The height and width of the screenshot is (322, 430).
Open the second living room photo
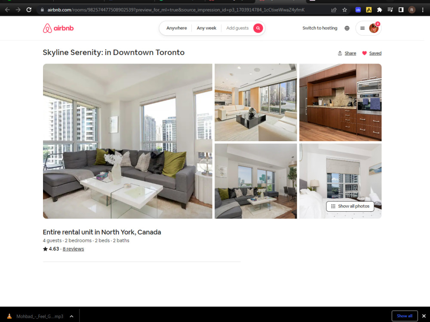pyautogui.click(x=255, y=181)
